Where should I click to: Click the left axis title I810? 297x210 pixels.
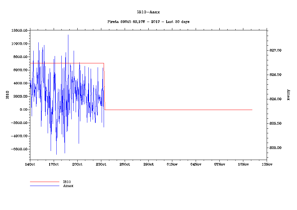click(x=7, y=95)
